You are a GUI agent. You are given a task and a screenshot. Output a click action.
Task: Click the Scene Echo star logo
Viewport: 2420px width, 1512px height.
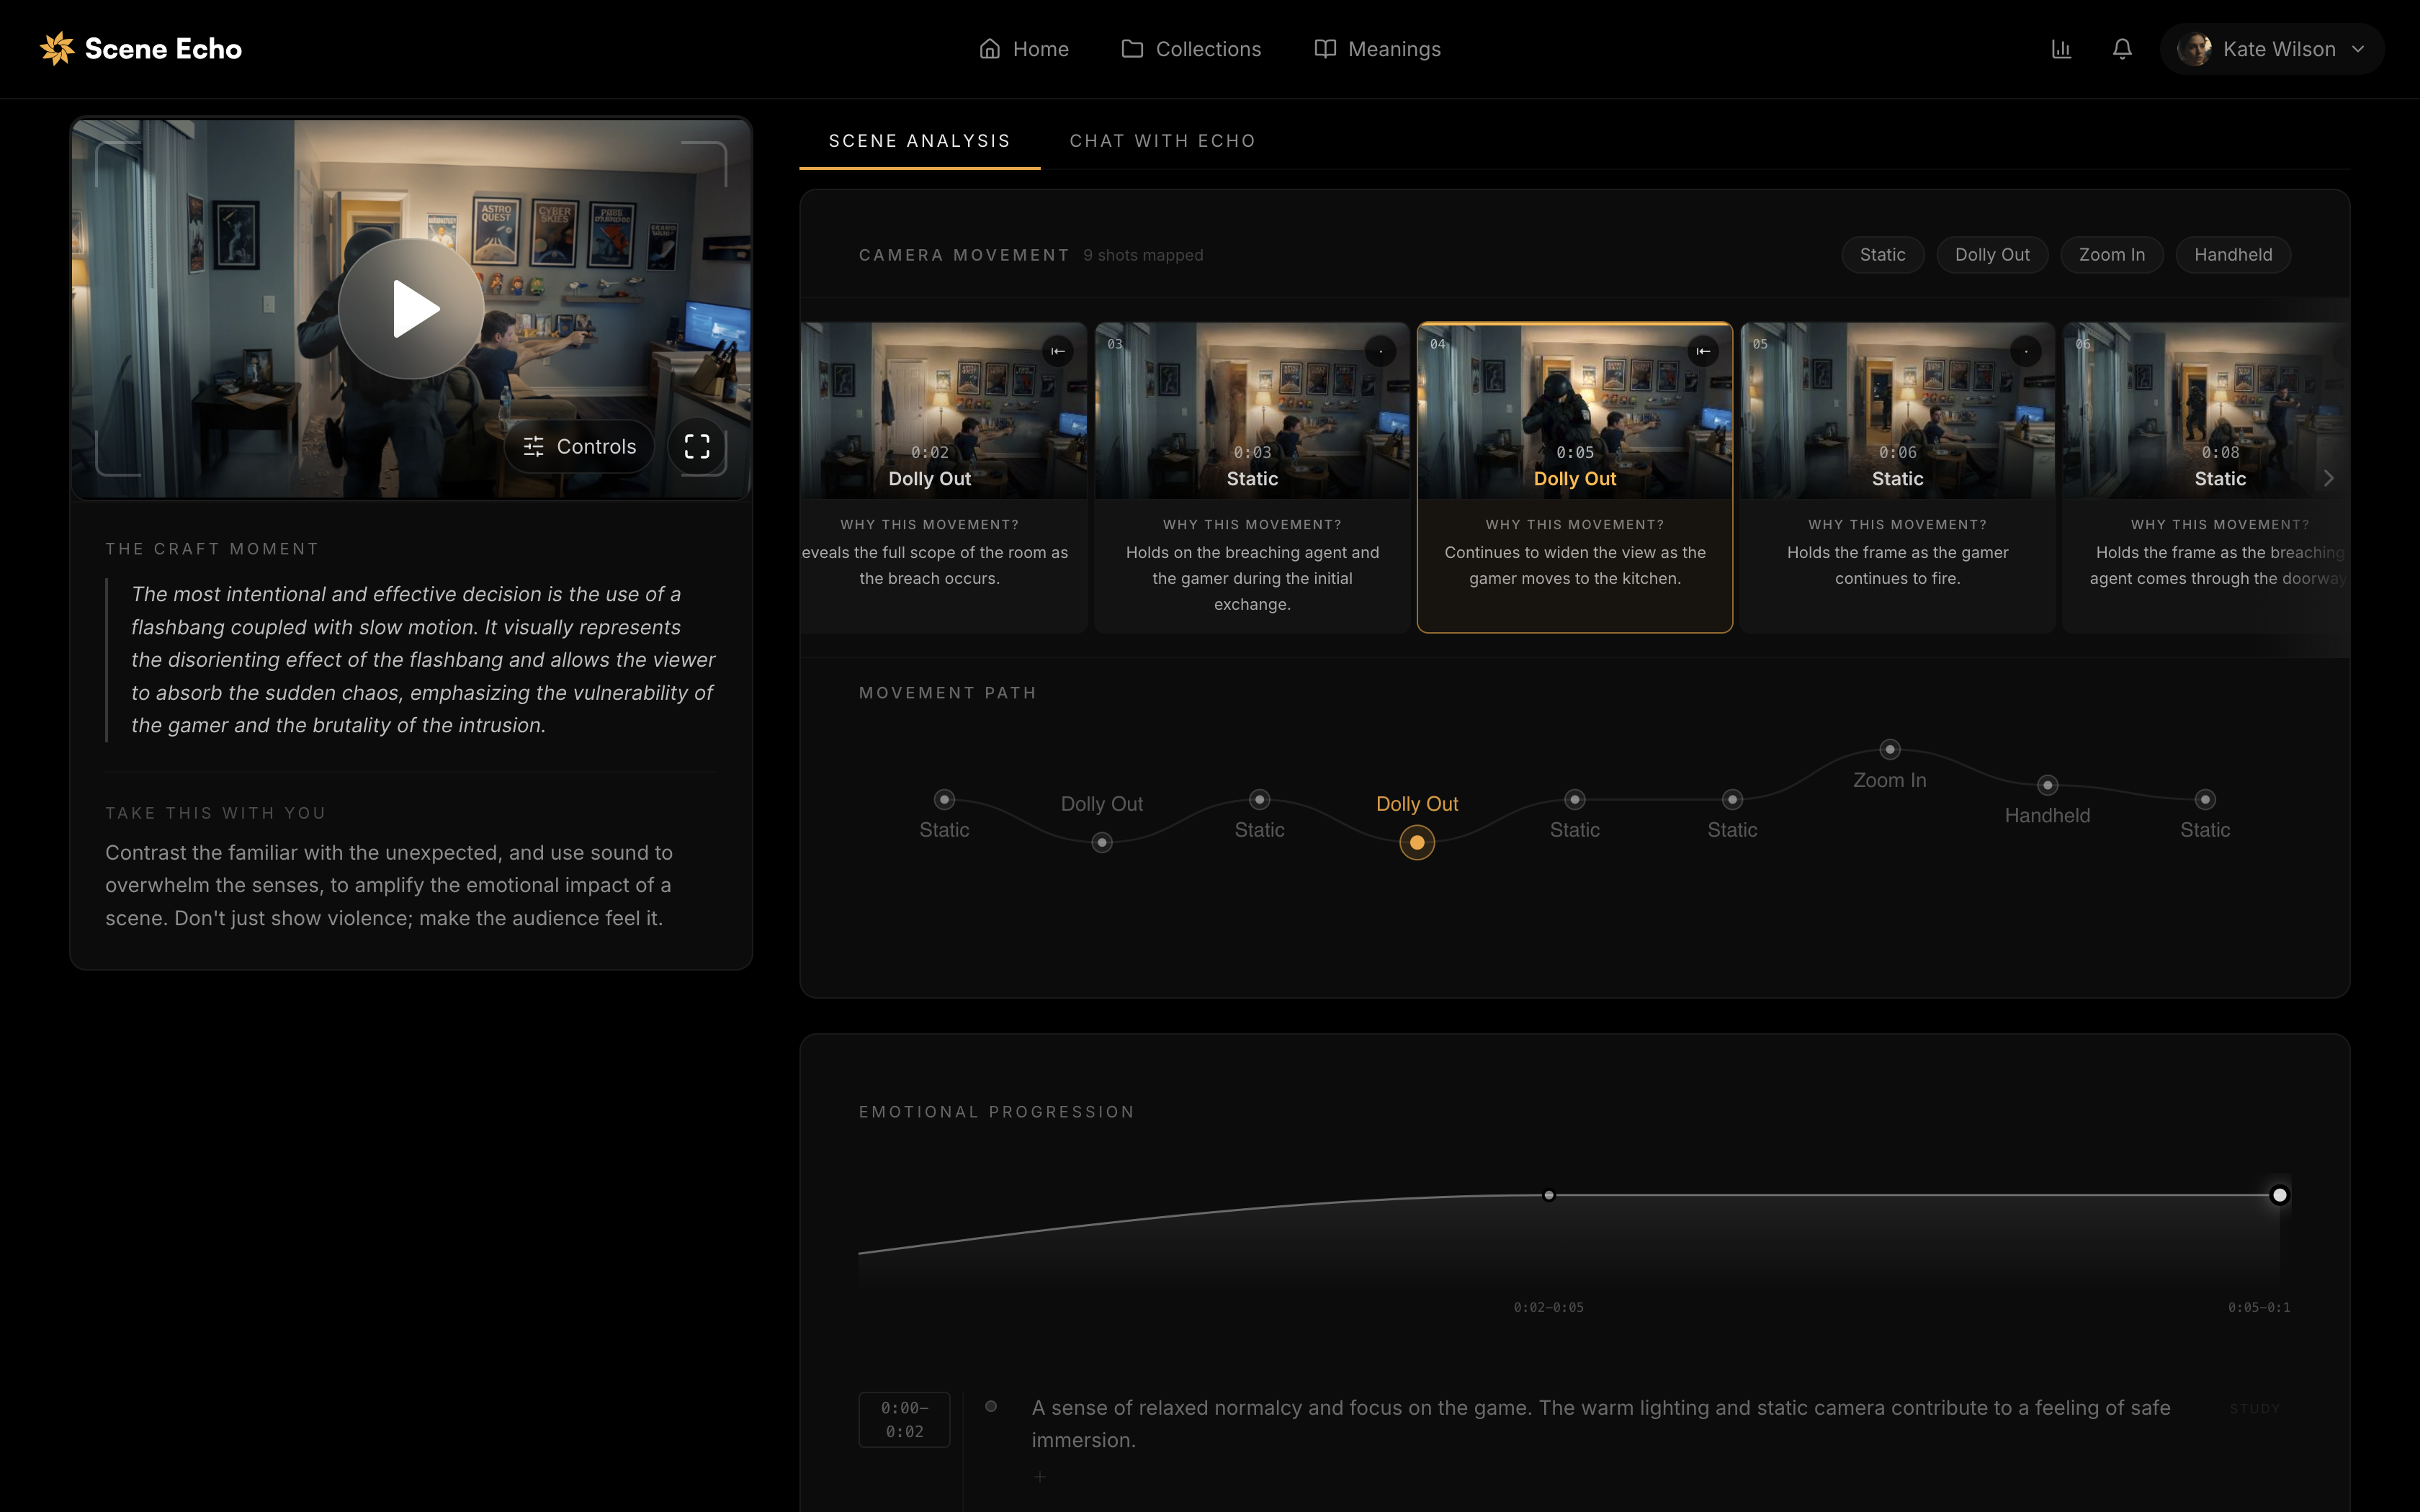pos(57,48)
